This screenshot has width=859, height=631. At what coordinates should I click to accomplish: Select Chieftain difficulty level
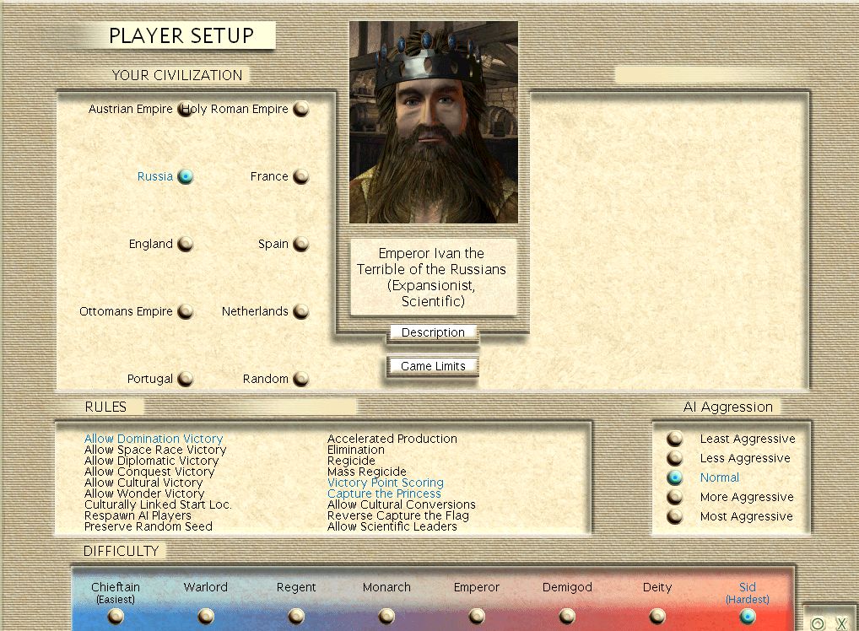click(116, 617)
